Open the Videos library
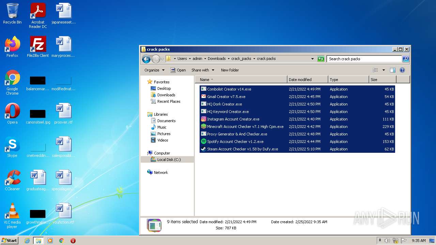 162,140
